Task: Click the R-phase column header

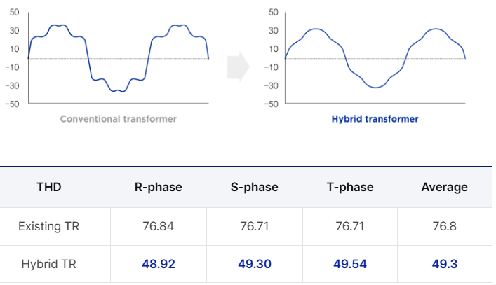Action: pyautogui.click(x=158, y=187)
